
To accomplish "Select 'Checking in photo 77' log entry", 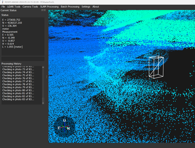I will point(18,81).
